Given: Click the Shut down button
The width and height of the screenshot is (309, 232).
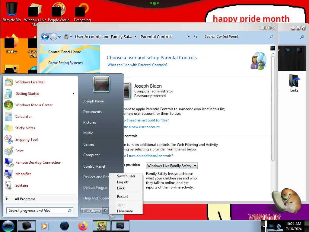Looking at the screenshot, I should point(91,211).
